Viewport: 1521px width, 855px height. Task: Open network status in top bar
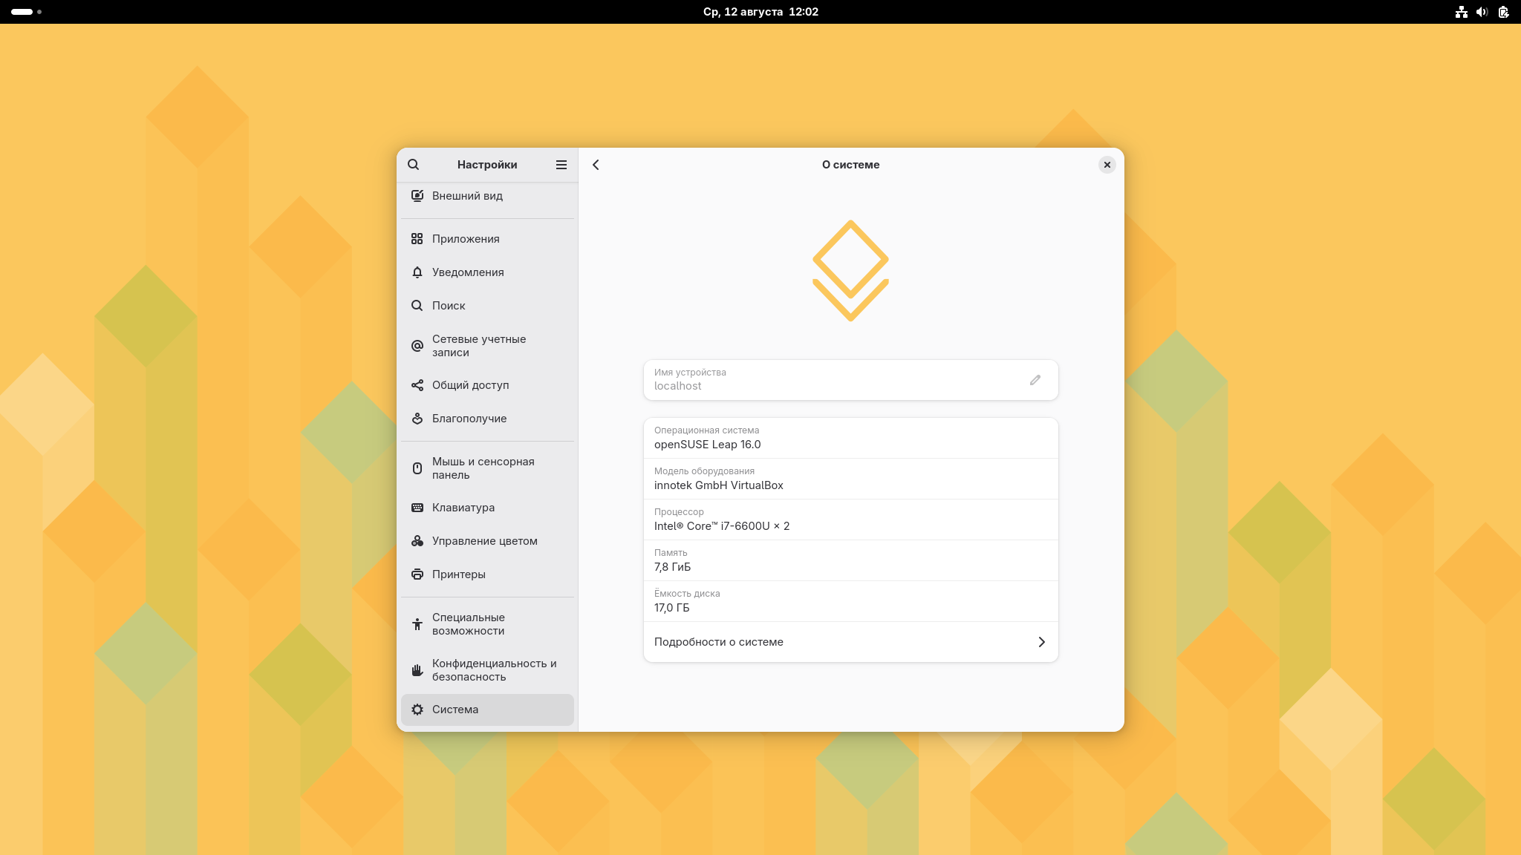click(1462, 12)
